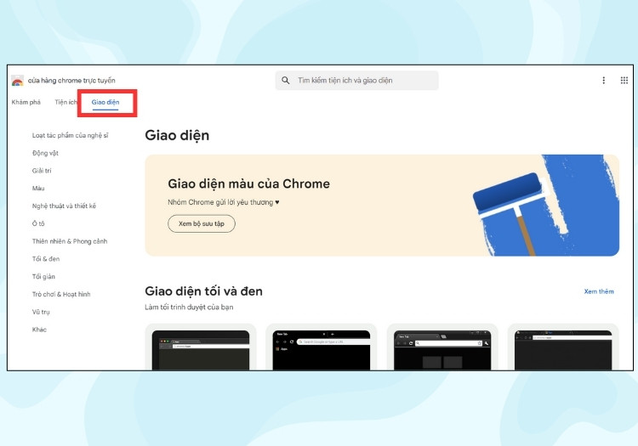
Task: Open 'Loạt tác phẩm của nghệ sĩ' category
Action: click(70, 135)
